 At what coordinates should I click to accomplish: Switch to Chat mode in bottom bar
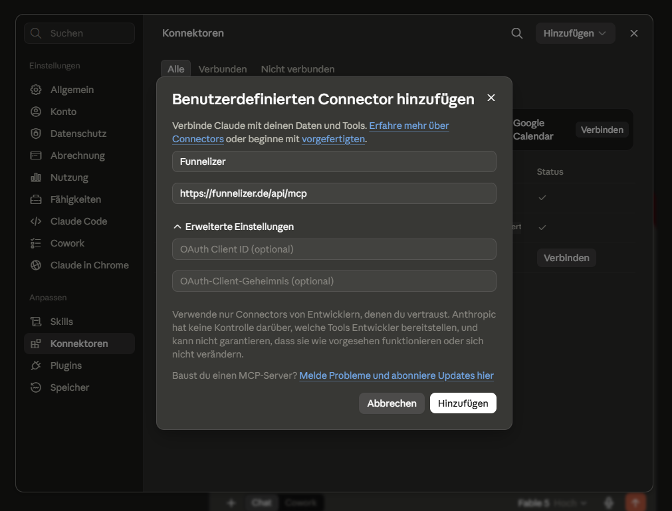click(x=262, y=502)
